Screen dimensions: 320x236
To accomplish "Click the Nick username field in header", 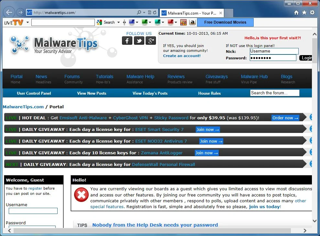I will [x=274, y=51].
